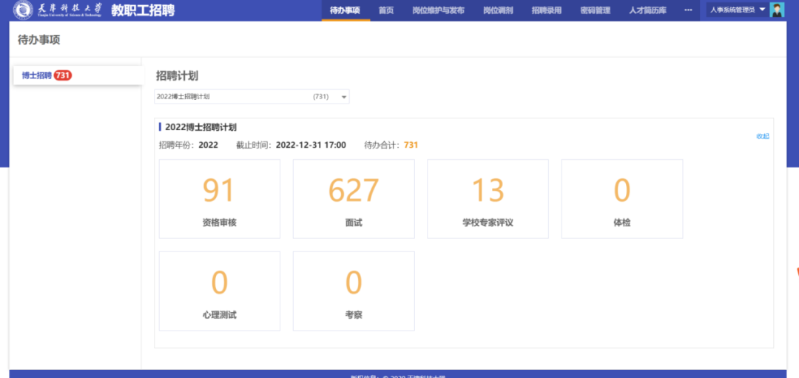Go to the 首页 tab

385,10
